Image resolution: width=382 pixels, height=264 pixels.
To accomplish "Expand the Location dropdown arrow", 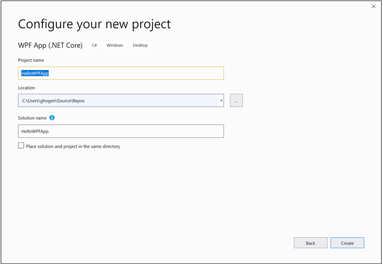I will [222, 101].
